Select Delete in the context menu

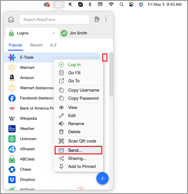coord(78,132)
